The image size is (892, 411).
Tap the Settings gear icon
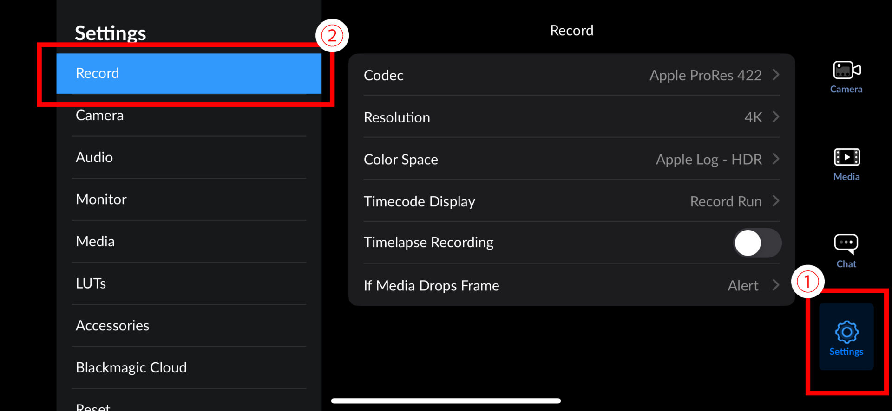click(846, 332)
